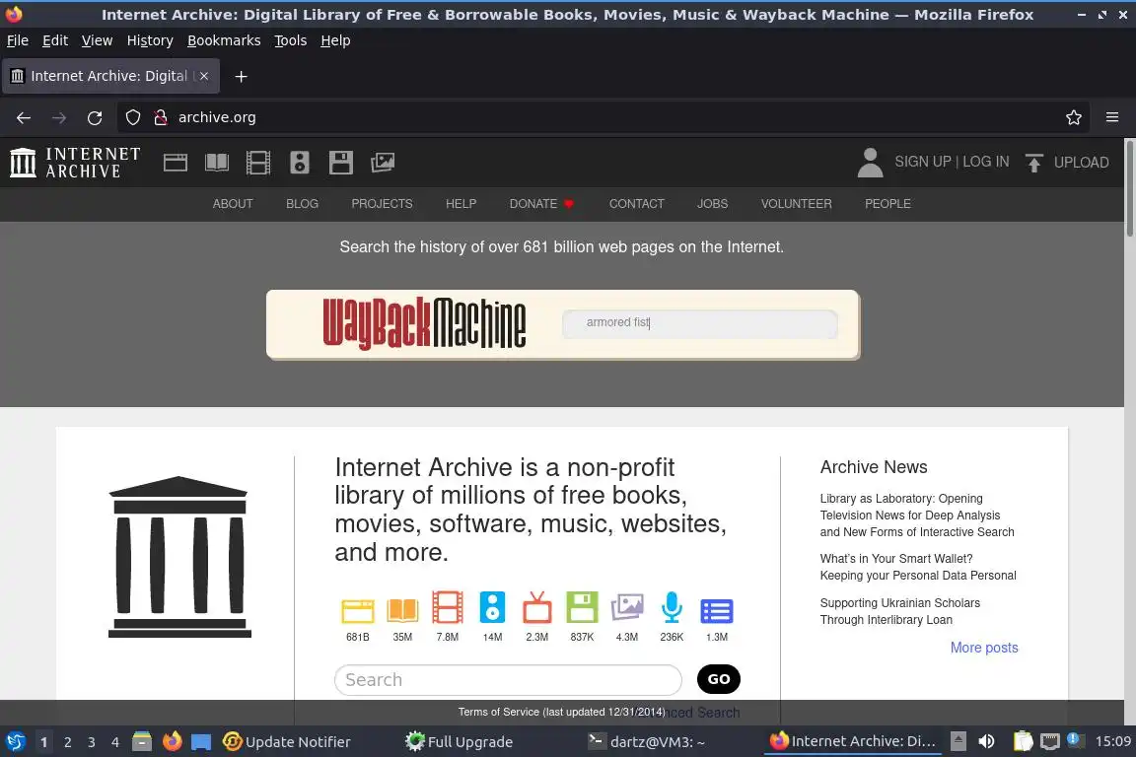Open the CONTACT link

coord(636,204)
